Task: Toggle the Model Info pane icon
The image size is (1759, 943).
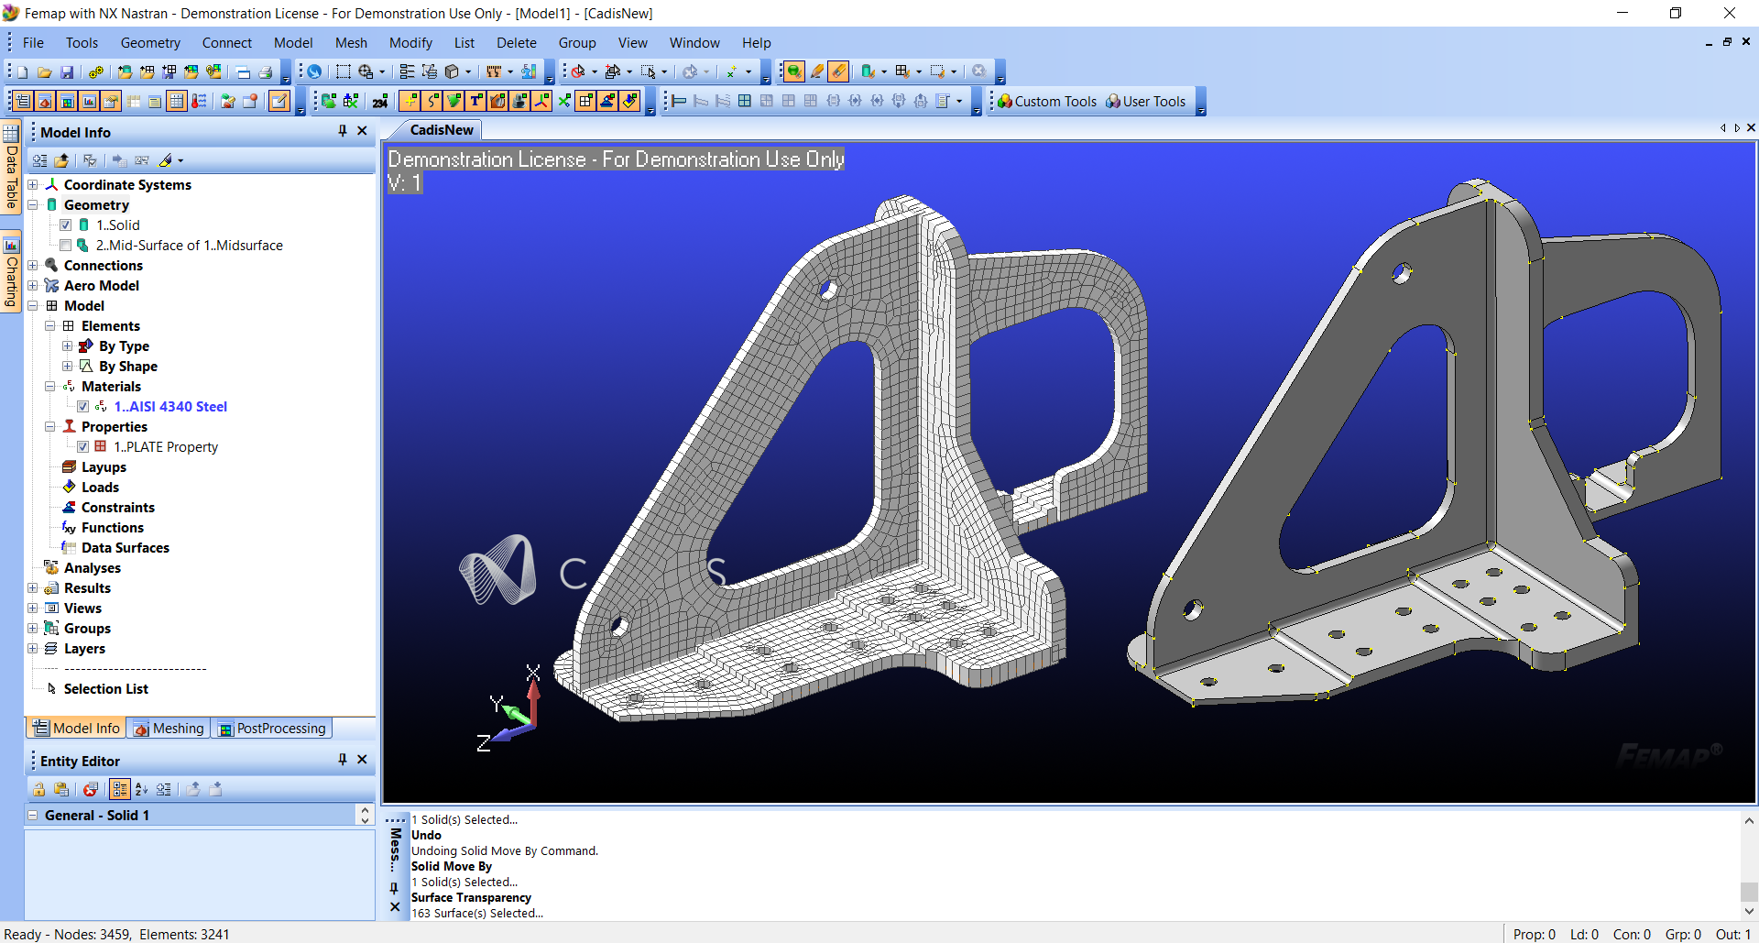Action: pos(23,101)
